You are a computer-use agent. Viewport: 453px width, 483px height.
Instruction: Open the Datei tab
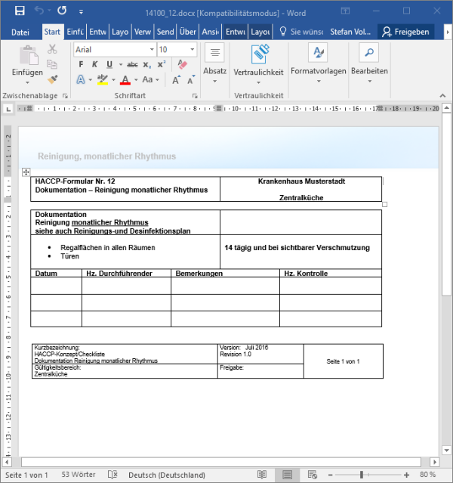[x=20, y=32]
